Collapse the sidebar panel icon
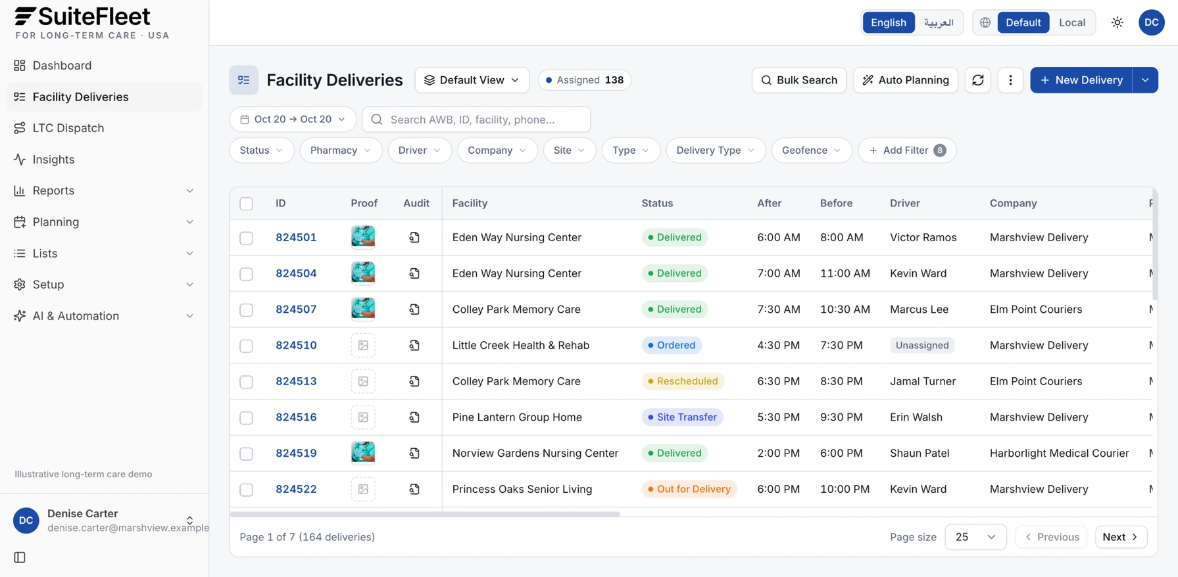1178x577 pixels. coord(20,557)
